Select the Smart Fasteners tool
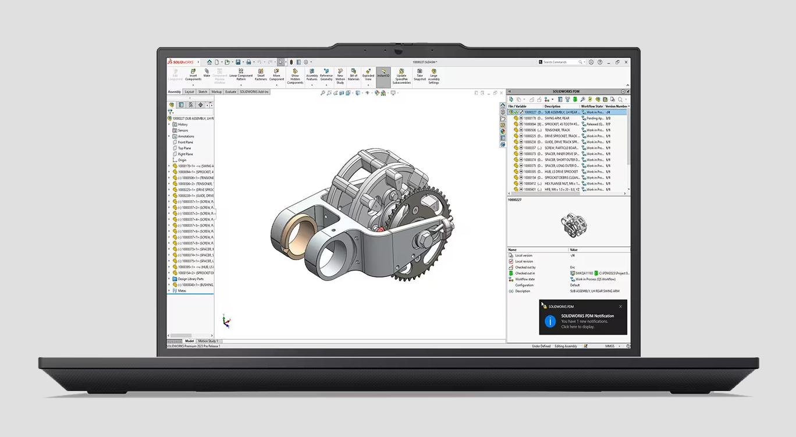This screenshot has width=796, height=437. [261, 73]
